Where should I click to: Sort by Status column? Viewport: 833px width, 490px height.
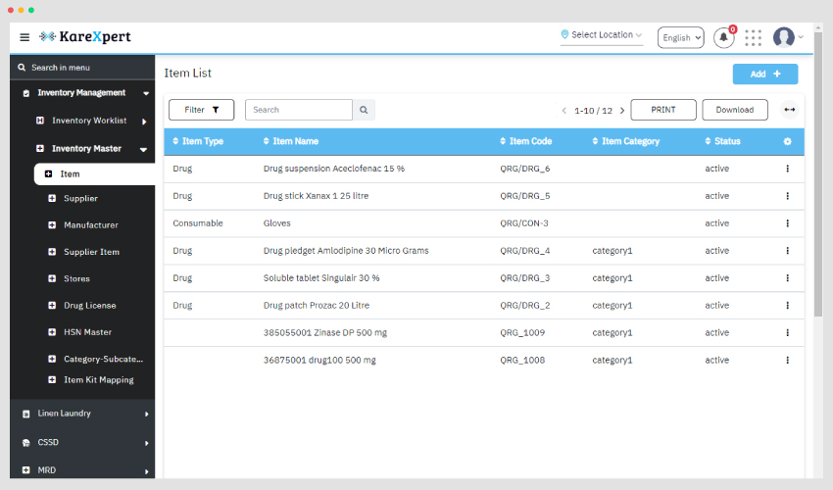[722, 141]
